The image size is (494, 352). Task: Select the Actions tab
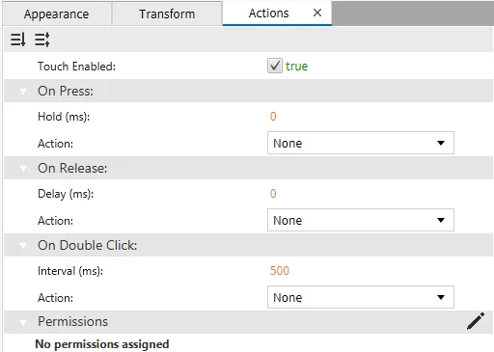click(268, 14)
